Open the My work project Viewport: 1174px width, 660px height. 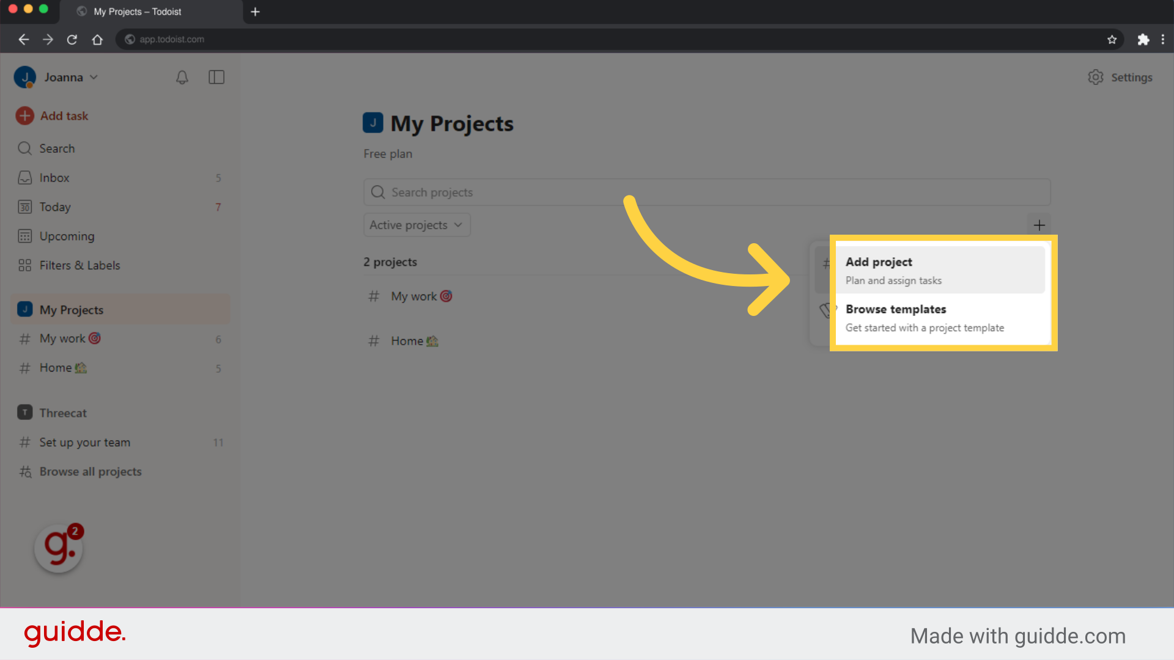414,296
